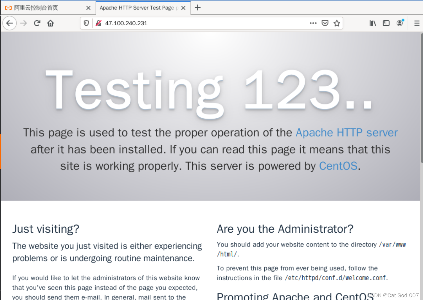This screenshot has width=423, height=300.
Task: Click the /etc/httpd/conf.d/welcome.conf path text
Action: 336,278
